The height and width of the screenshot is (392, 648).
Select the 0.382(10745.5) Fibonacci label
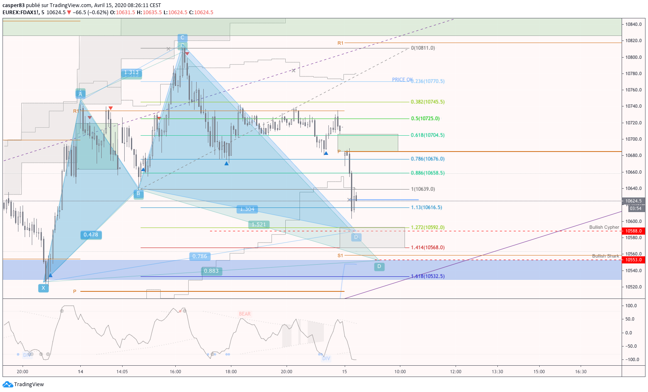pos(428,102)
